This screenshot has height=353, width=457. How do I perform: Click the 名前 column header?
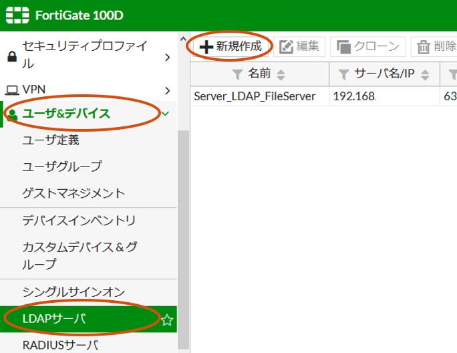[259, 74]
